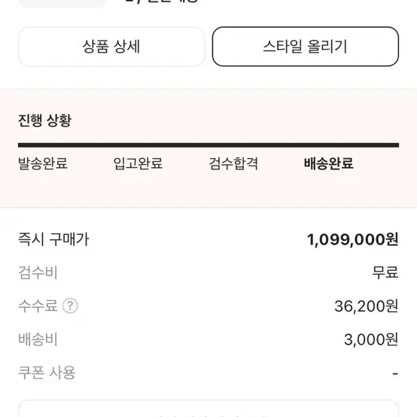417x417 pixels.
Task: Click the 배송비 row label
Action: tap(38, 339)
